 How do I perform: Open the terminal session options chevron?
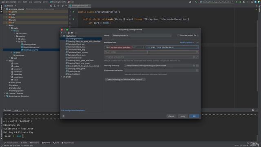(27, 110)
